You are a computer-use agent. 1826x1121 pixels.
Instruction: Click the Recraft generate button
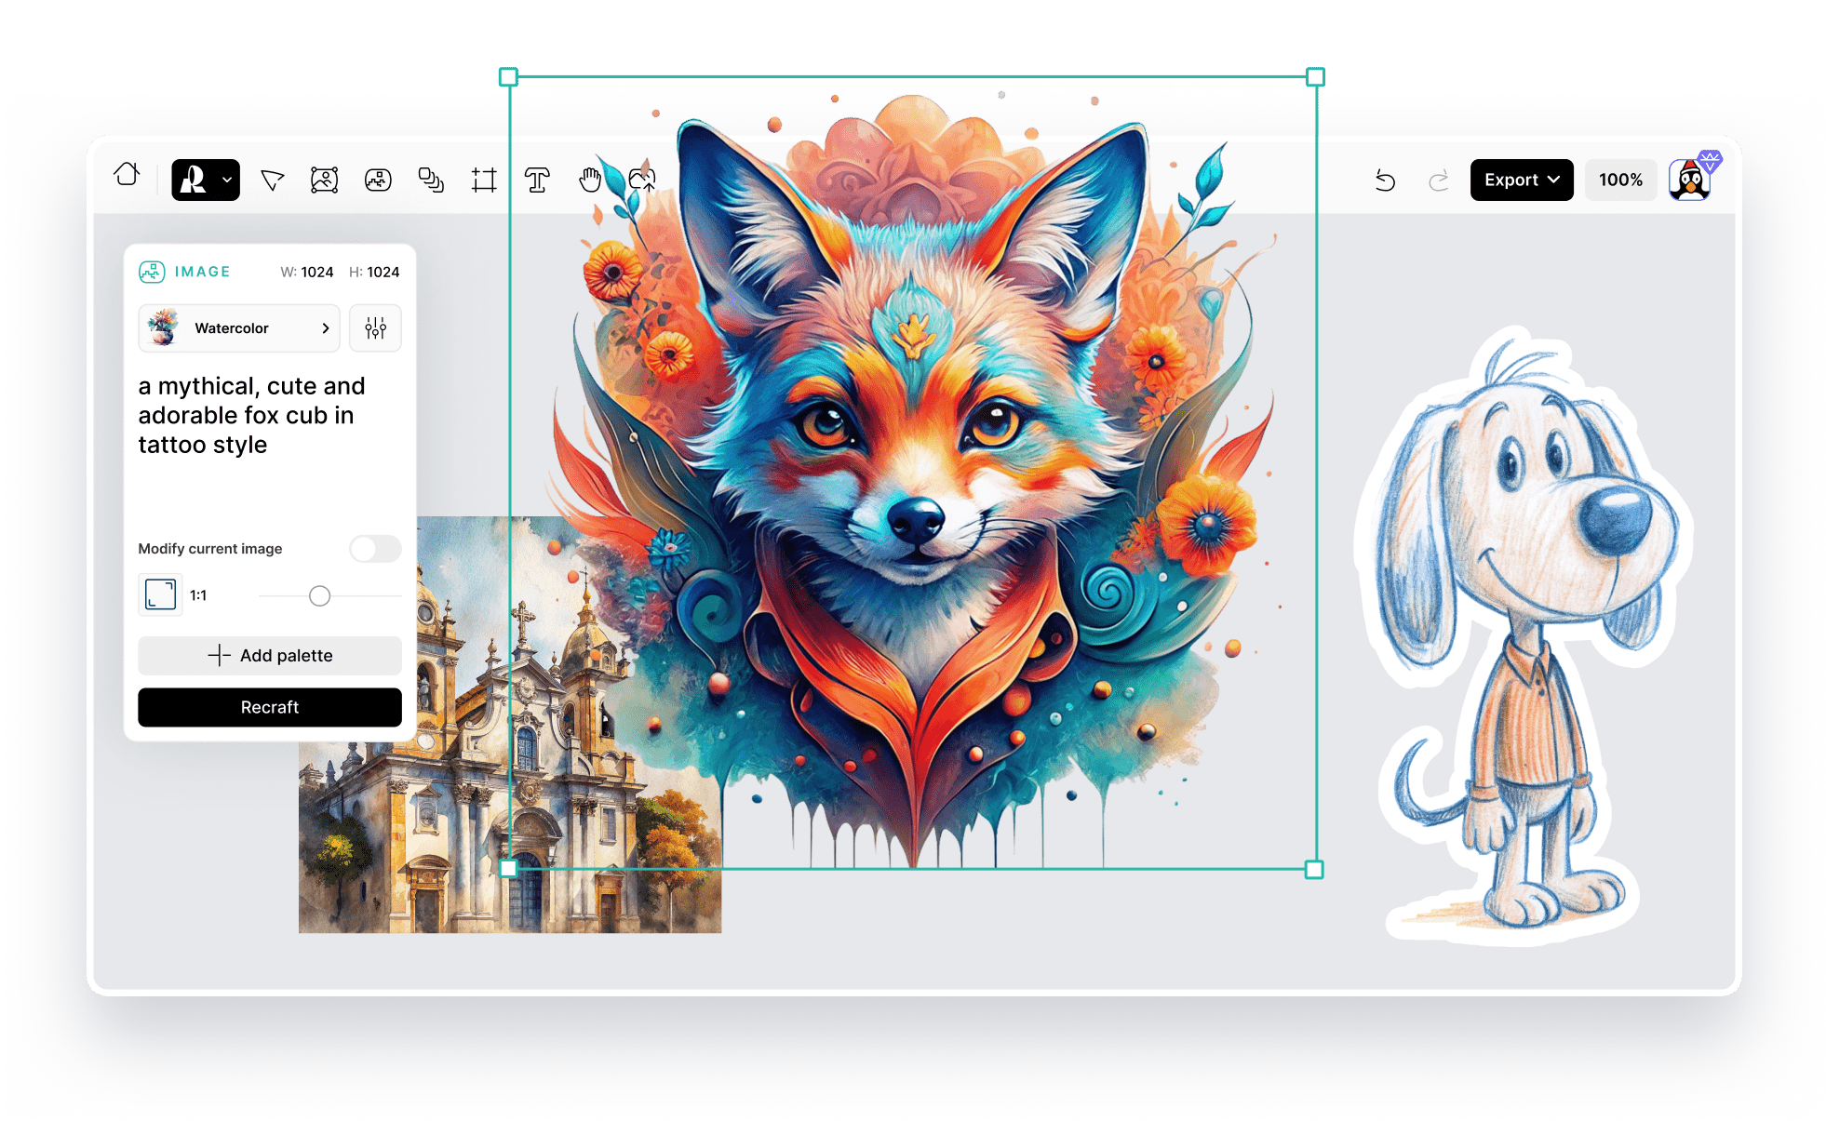pyautogui.click(x=270, y=707)
